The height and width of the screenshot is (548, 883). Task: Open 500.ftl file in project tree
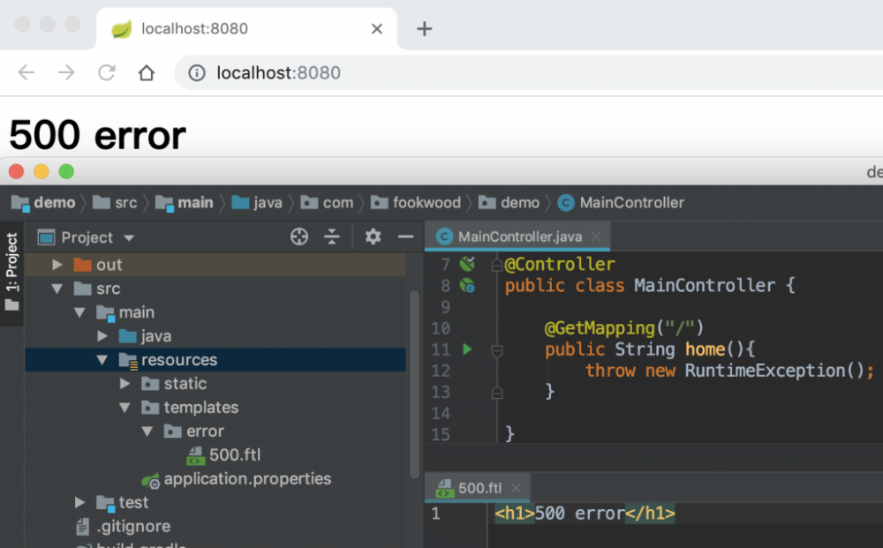[x=234, y=455]
